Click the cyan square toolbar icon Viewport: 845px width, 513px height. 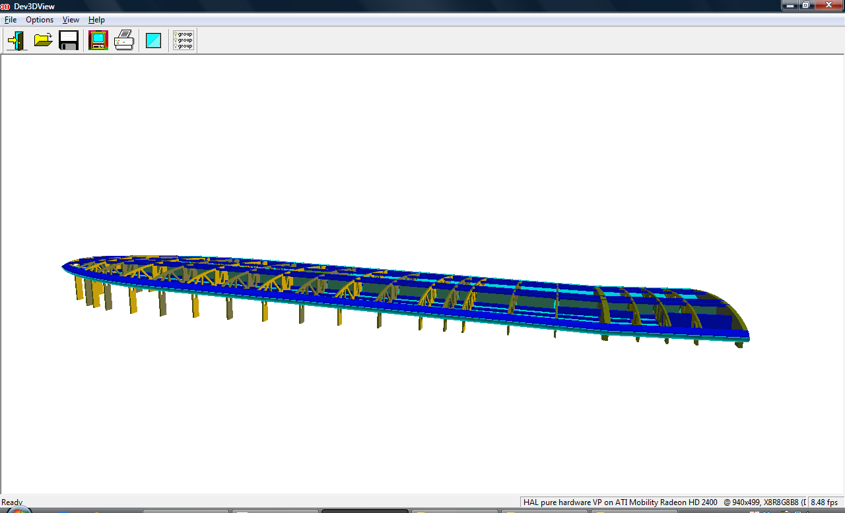coord(154,41)
